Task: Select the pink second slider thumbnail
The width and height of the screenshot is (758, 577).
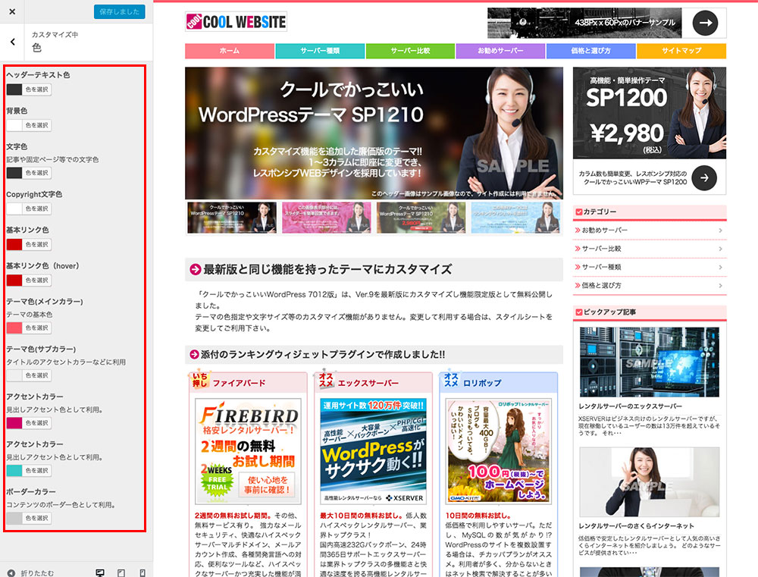Action: [326, 218]
